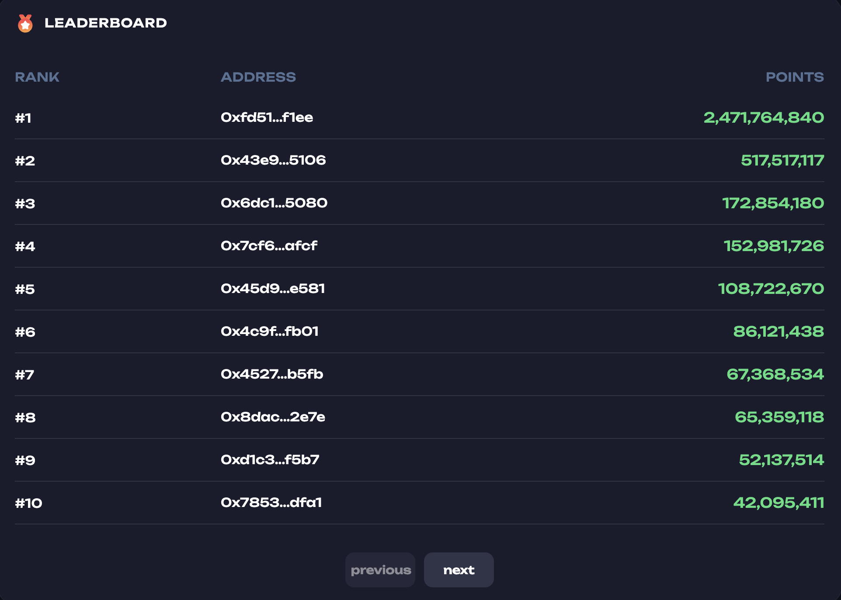The height and width of the screenshot is (600, 841).
Task: Click the LEADERBOARD title text
Action: 105,23
